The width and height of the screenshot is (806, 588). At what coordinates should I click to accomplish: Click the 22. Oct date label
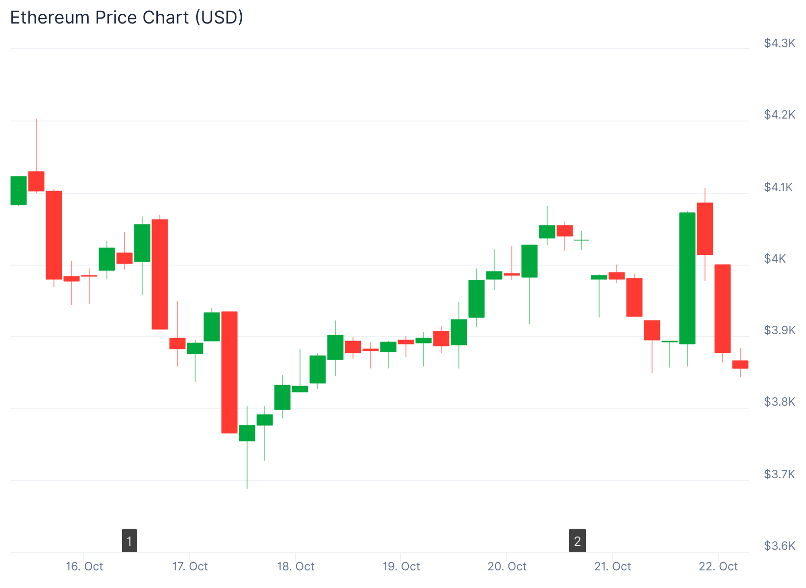[718, 566]
